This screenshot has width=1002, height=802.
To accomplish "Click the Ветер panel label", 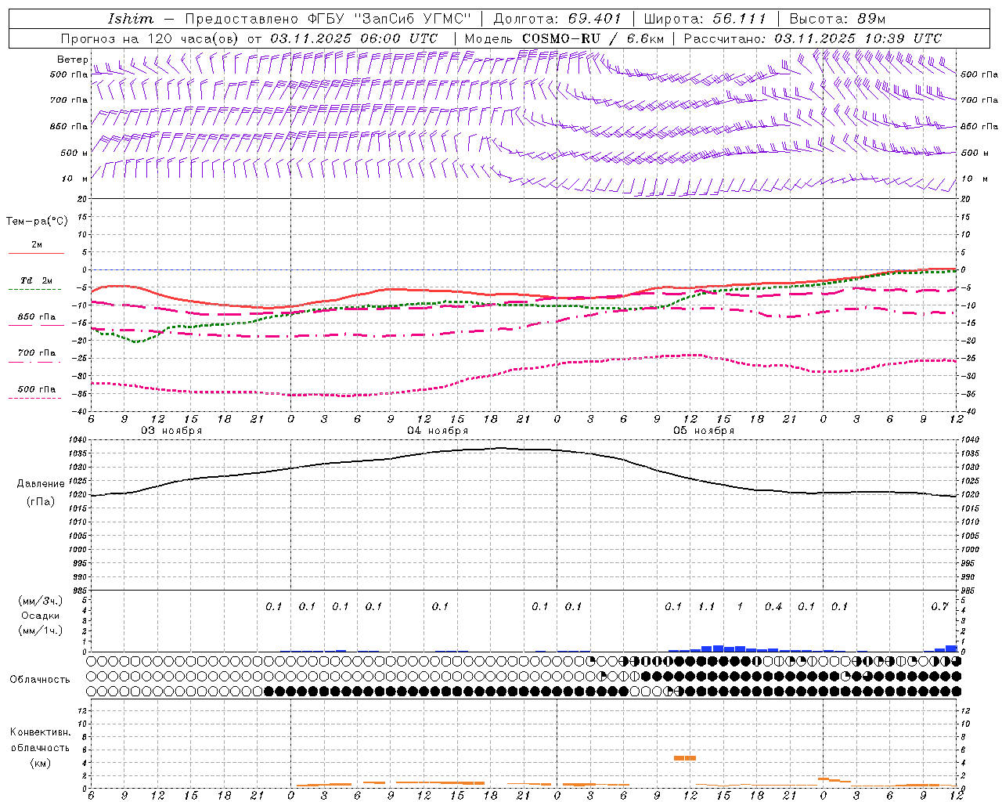I will [x=72, y=60].
